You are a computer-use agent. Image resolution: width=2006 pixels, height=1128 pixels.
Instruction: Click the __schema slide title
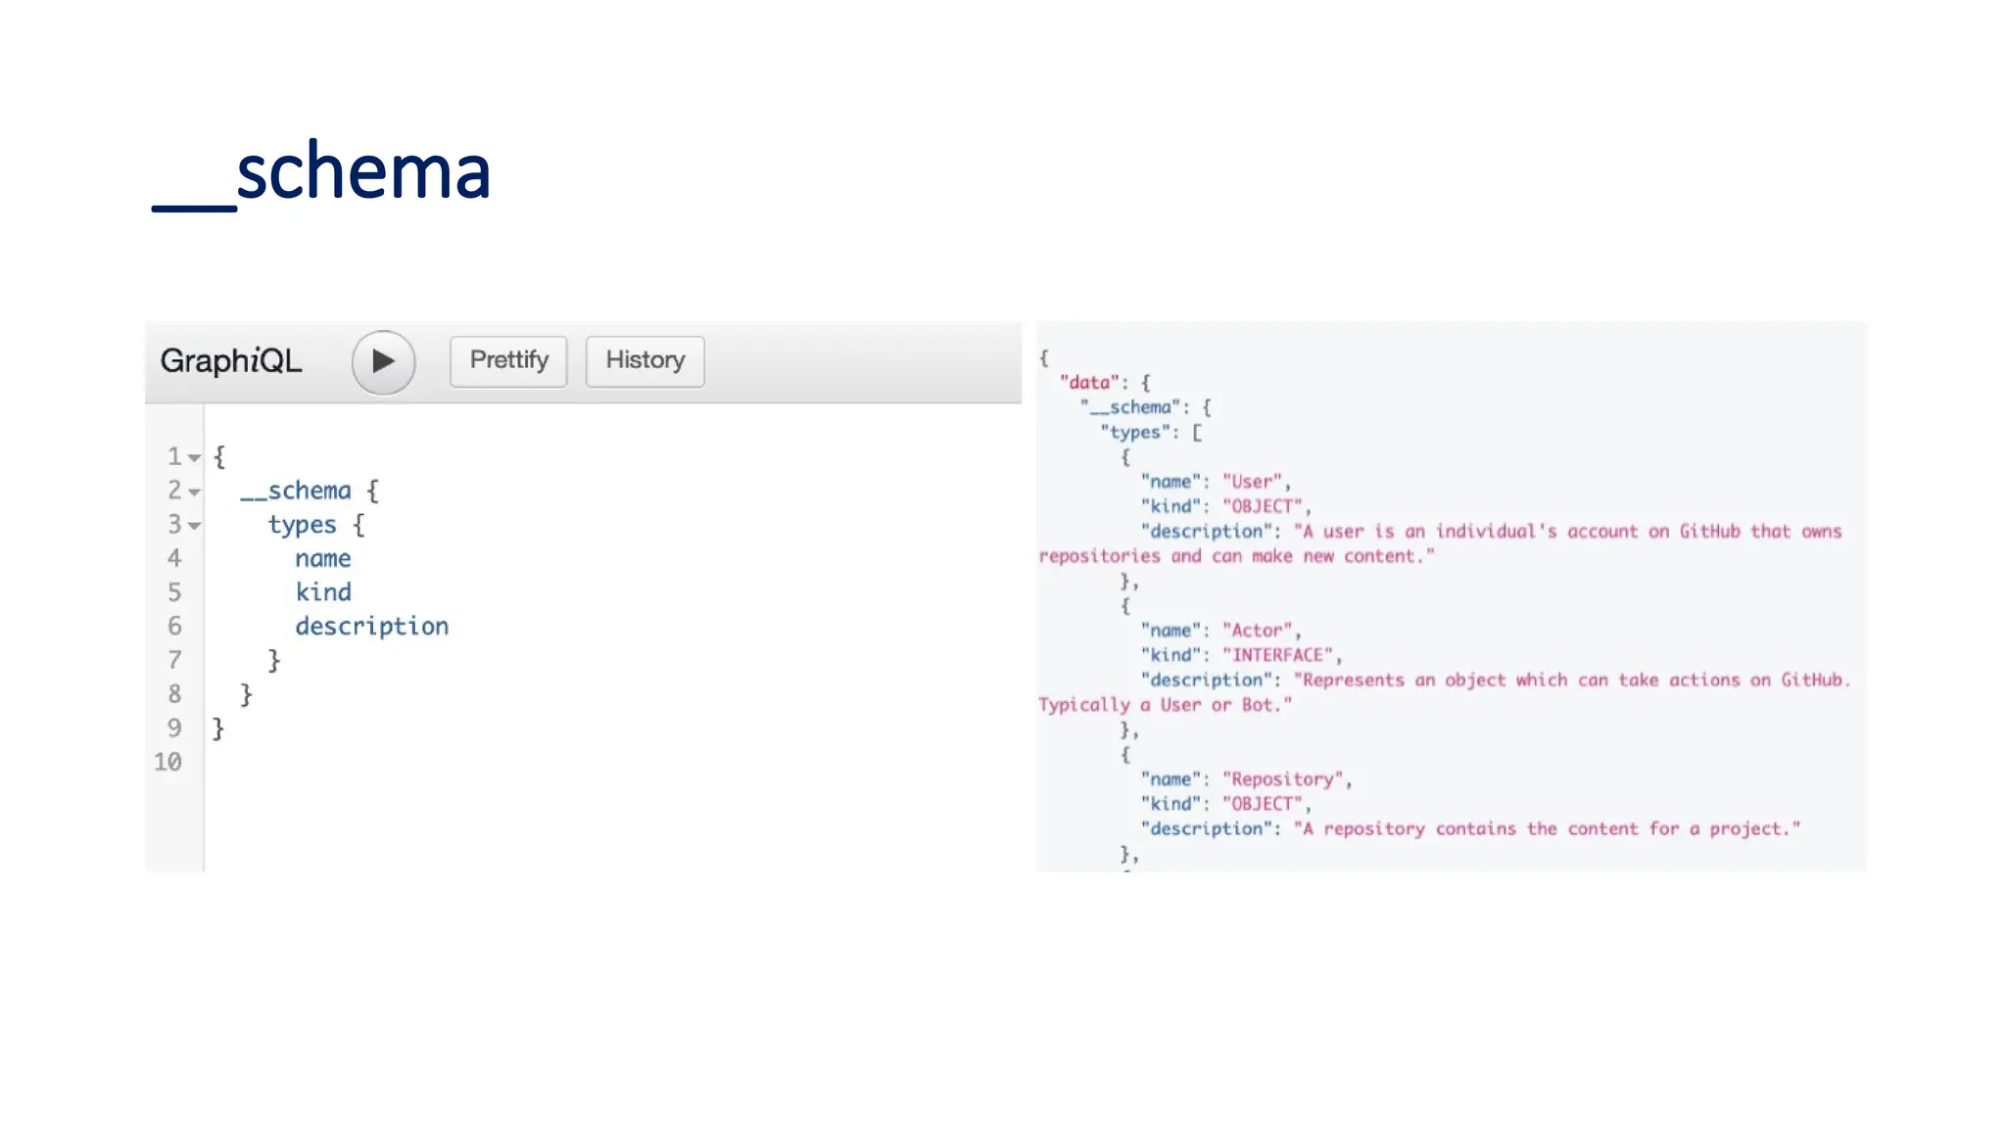(x=321, y=172)
